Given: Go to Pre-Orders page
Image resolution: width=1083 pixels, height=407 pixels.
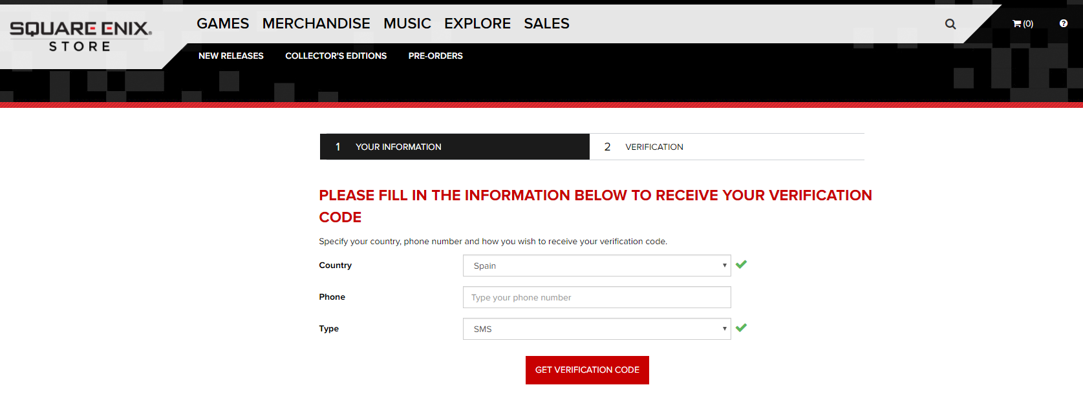Looking at the screenshot, I should [x=435, y=56].
